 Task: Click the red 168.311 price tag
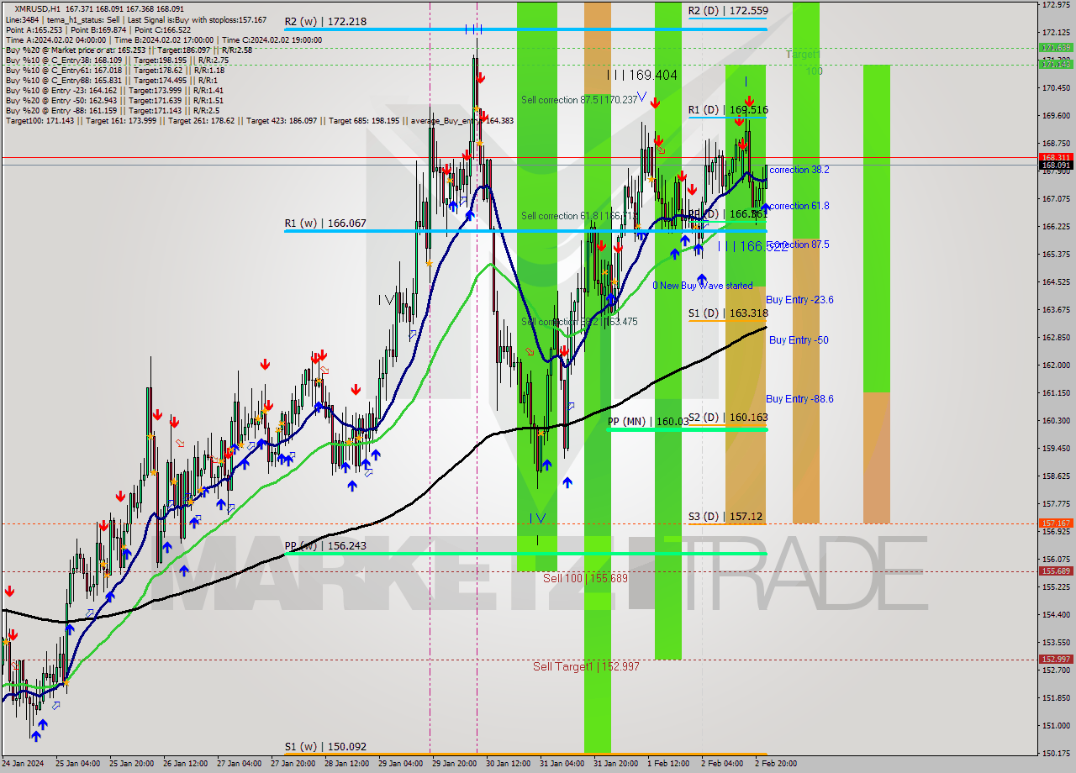(x=1056, y=157)
